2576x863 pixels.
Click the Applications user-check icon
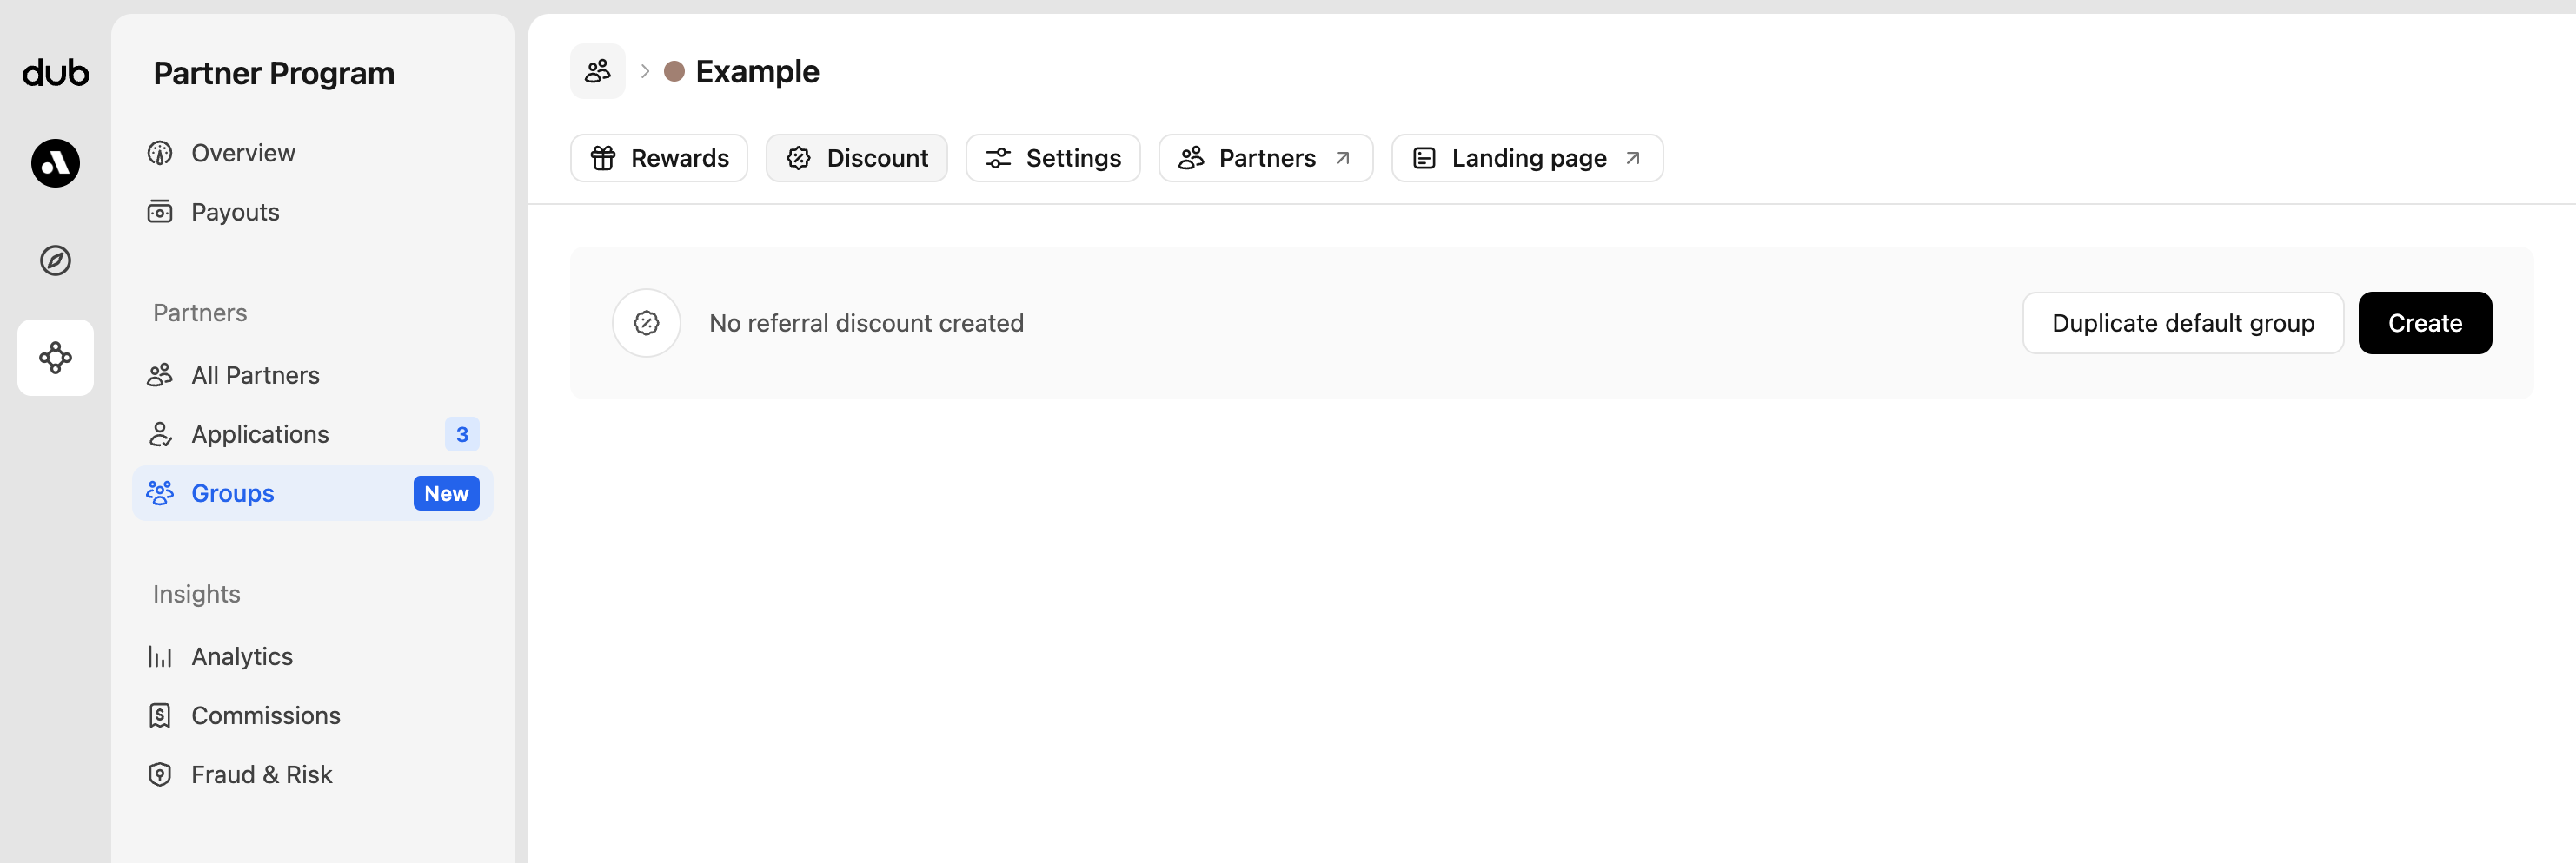(x=160, y=433)
